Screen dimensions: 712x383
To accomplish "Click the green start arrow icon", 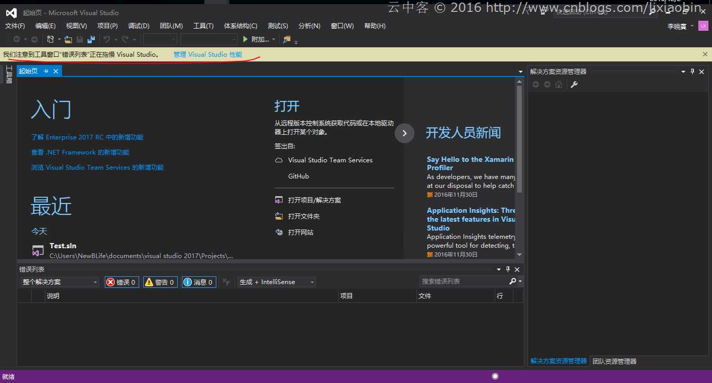I will coord(245,40).
